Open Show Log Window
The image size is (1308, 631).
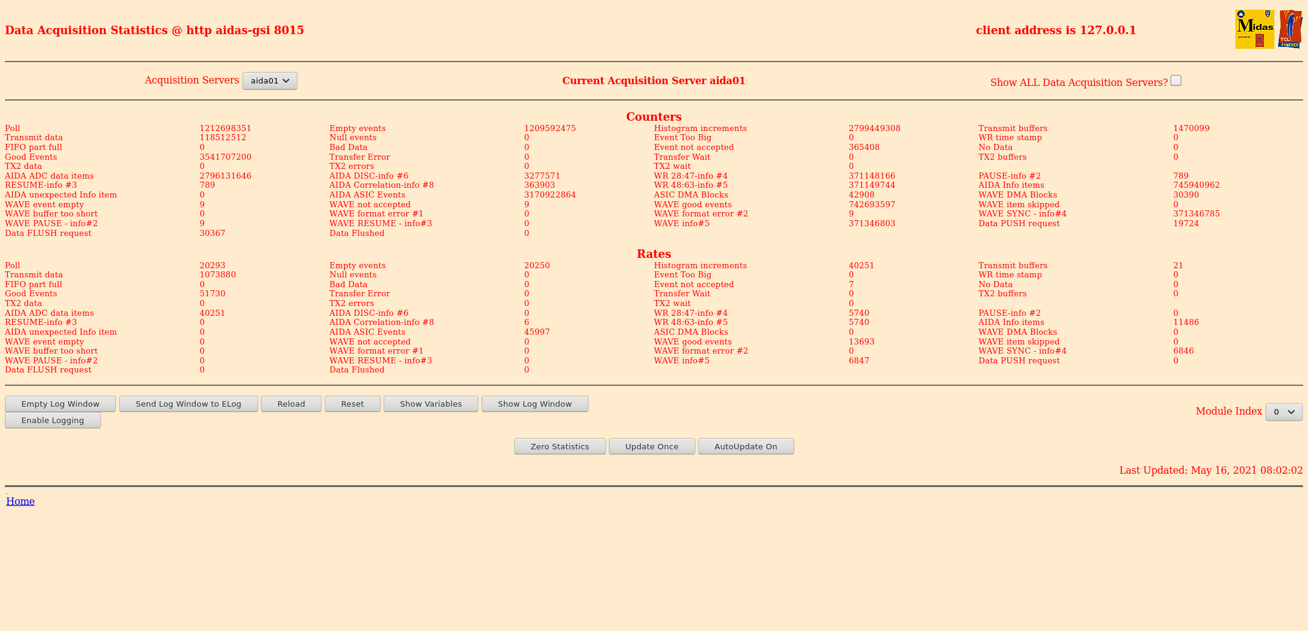[535, 404]
